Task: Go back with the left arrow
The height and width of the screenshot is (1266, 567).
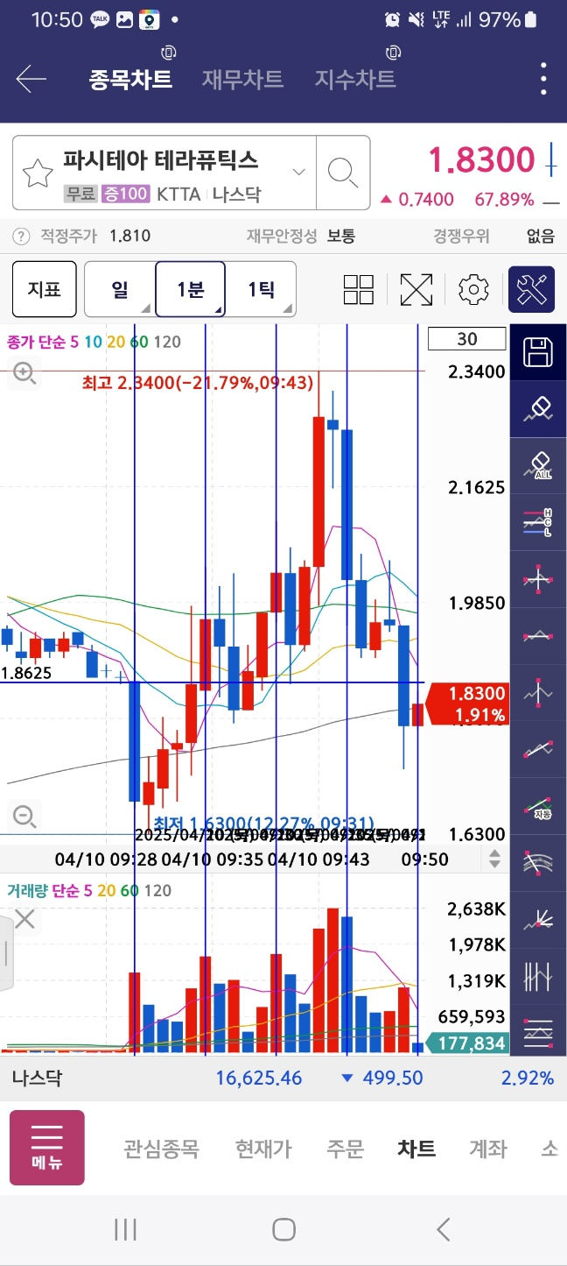Action: point(31,80)
